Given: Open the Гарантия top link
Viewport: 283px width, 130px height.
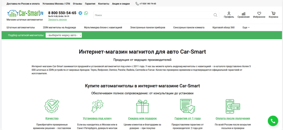Looking at the screenshot, I should (x=90, y=3).
